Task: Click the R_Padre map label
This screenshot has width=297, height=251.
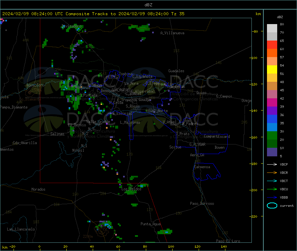Action: (189, 124)
